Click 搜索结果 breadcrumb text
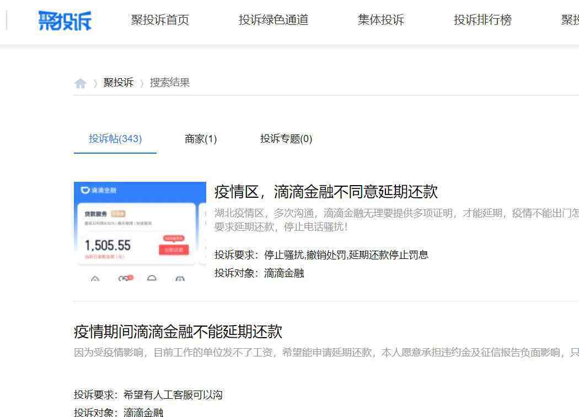This screenshot has height=417, width=579. pos(169,82)
